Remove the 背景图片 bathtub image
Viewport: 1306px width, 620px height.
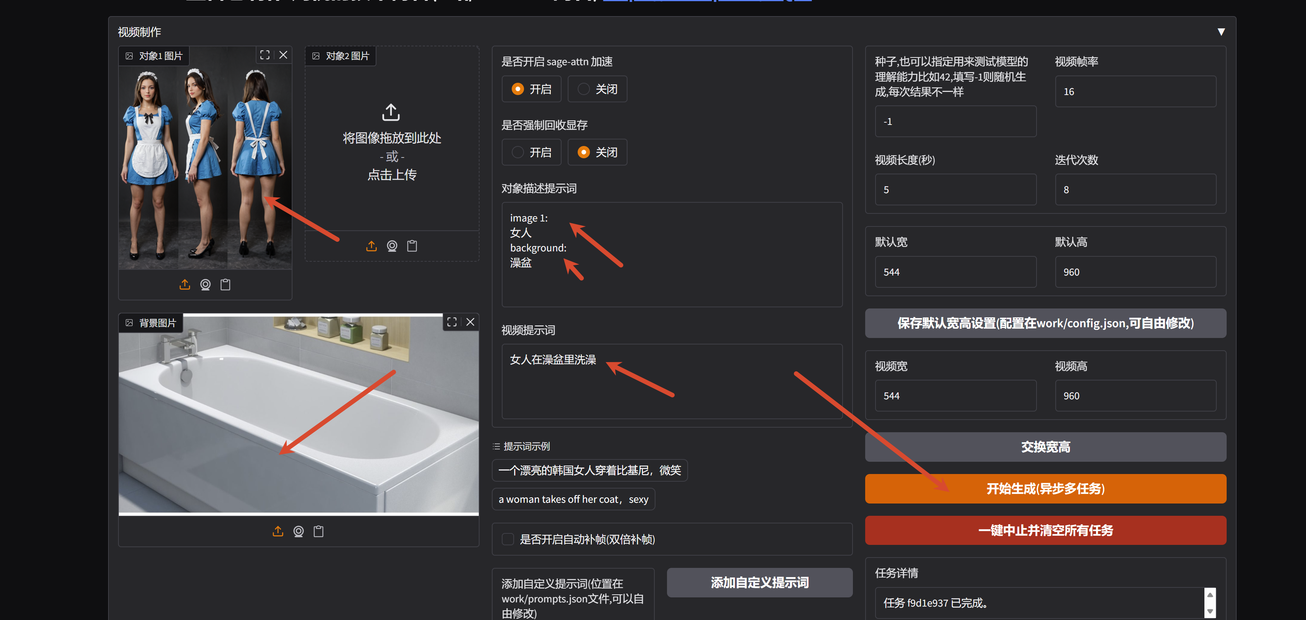coord(470,322)
